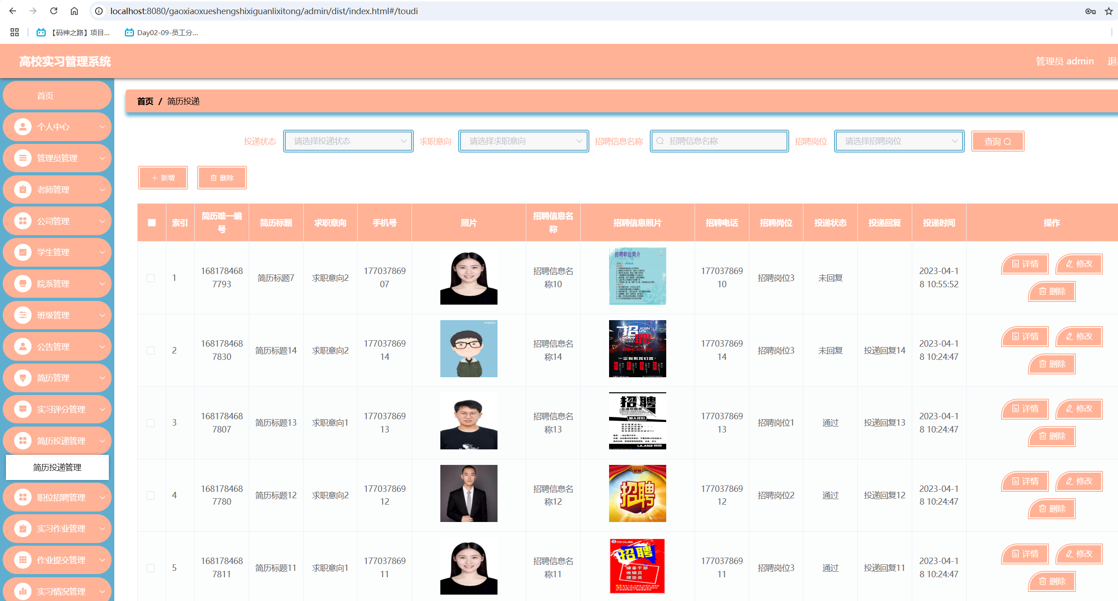The width and height of the screenshot is (1118, 601).
Task: Bookmark this page with the star icon
Action: 1108,11
